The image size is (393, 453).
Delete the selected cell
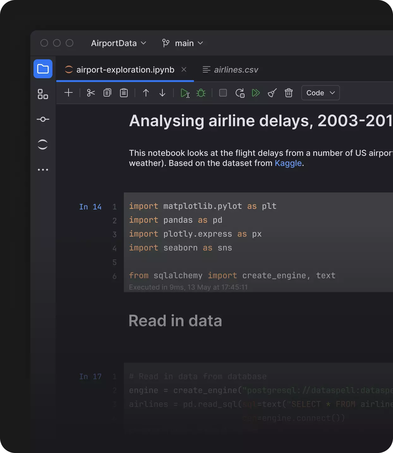tap(288, 93)
